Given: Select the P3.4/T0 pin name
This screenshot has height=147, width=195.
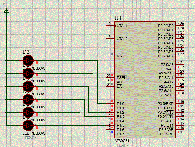Looking at the screenshot, I should point(167,121).
